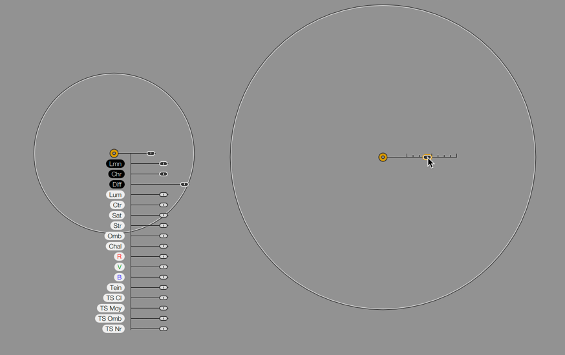Select the Chr label
This screenshot has height=355, width=565.
pos(116,174)
